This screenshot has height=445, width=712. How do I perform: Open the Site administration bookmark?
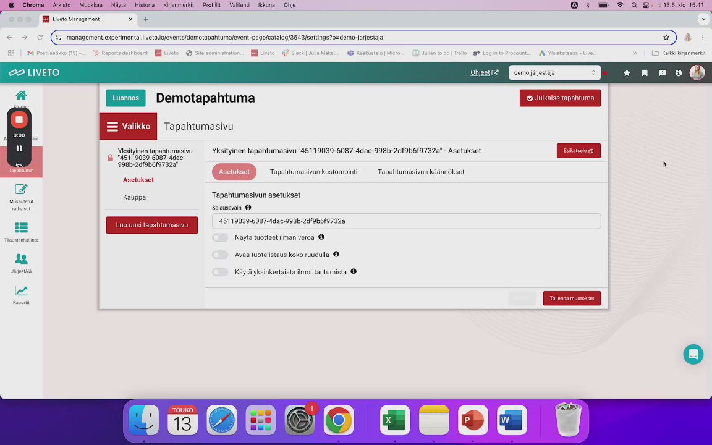tap(215, 53)
